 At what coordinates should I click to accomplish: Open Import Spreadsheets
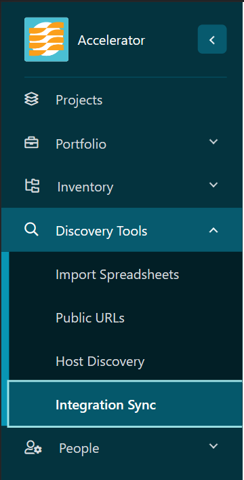pyautogui.click(x=117, y=274)
